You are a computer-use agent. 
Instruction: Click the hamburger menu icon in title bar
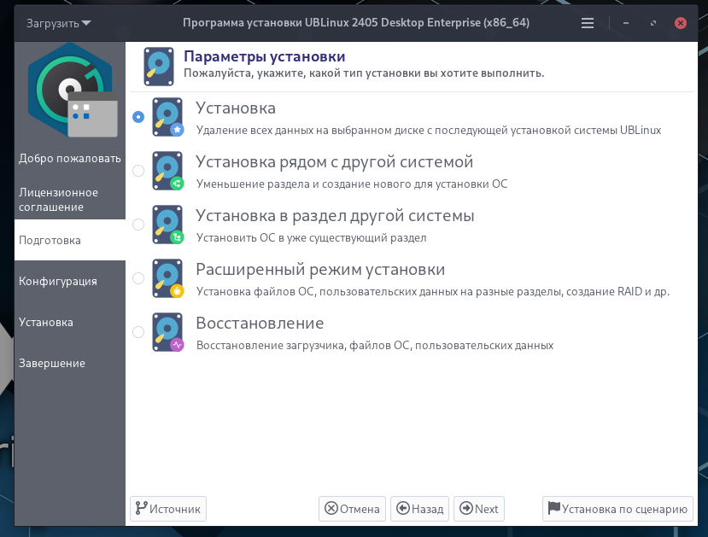coord(587,23)
